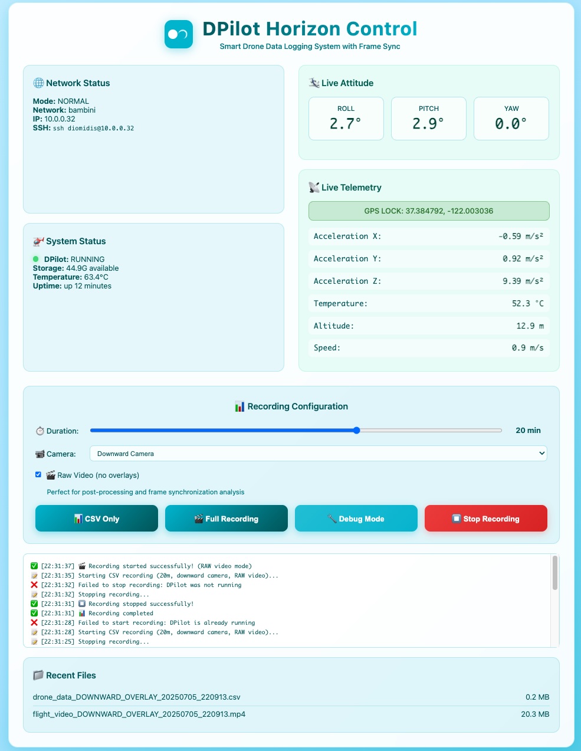Image resolution: width=581 pixels, height=751 pixels.
Task: Click the clapperboard icon beside Raw Video
Action: point(51,475)
